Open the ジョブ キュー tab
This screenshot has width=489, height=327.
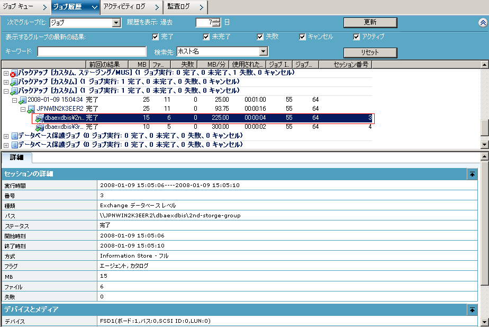25,7
